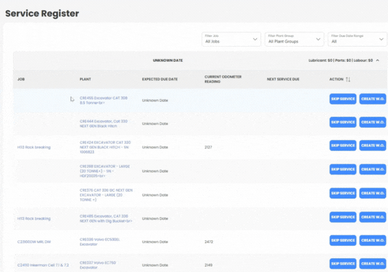Open H13 Rock breaking job in CRE485 row
Screen dimensions: 388x272
[x=34, y=218]
